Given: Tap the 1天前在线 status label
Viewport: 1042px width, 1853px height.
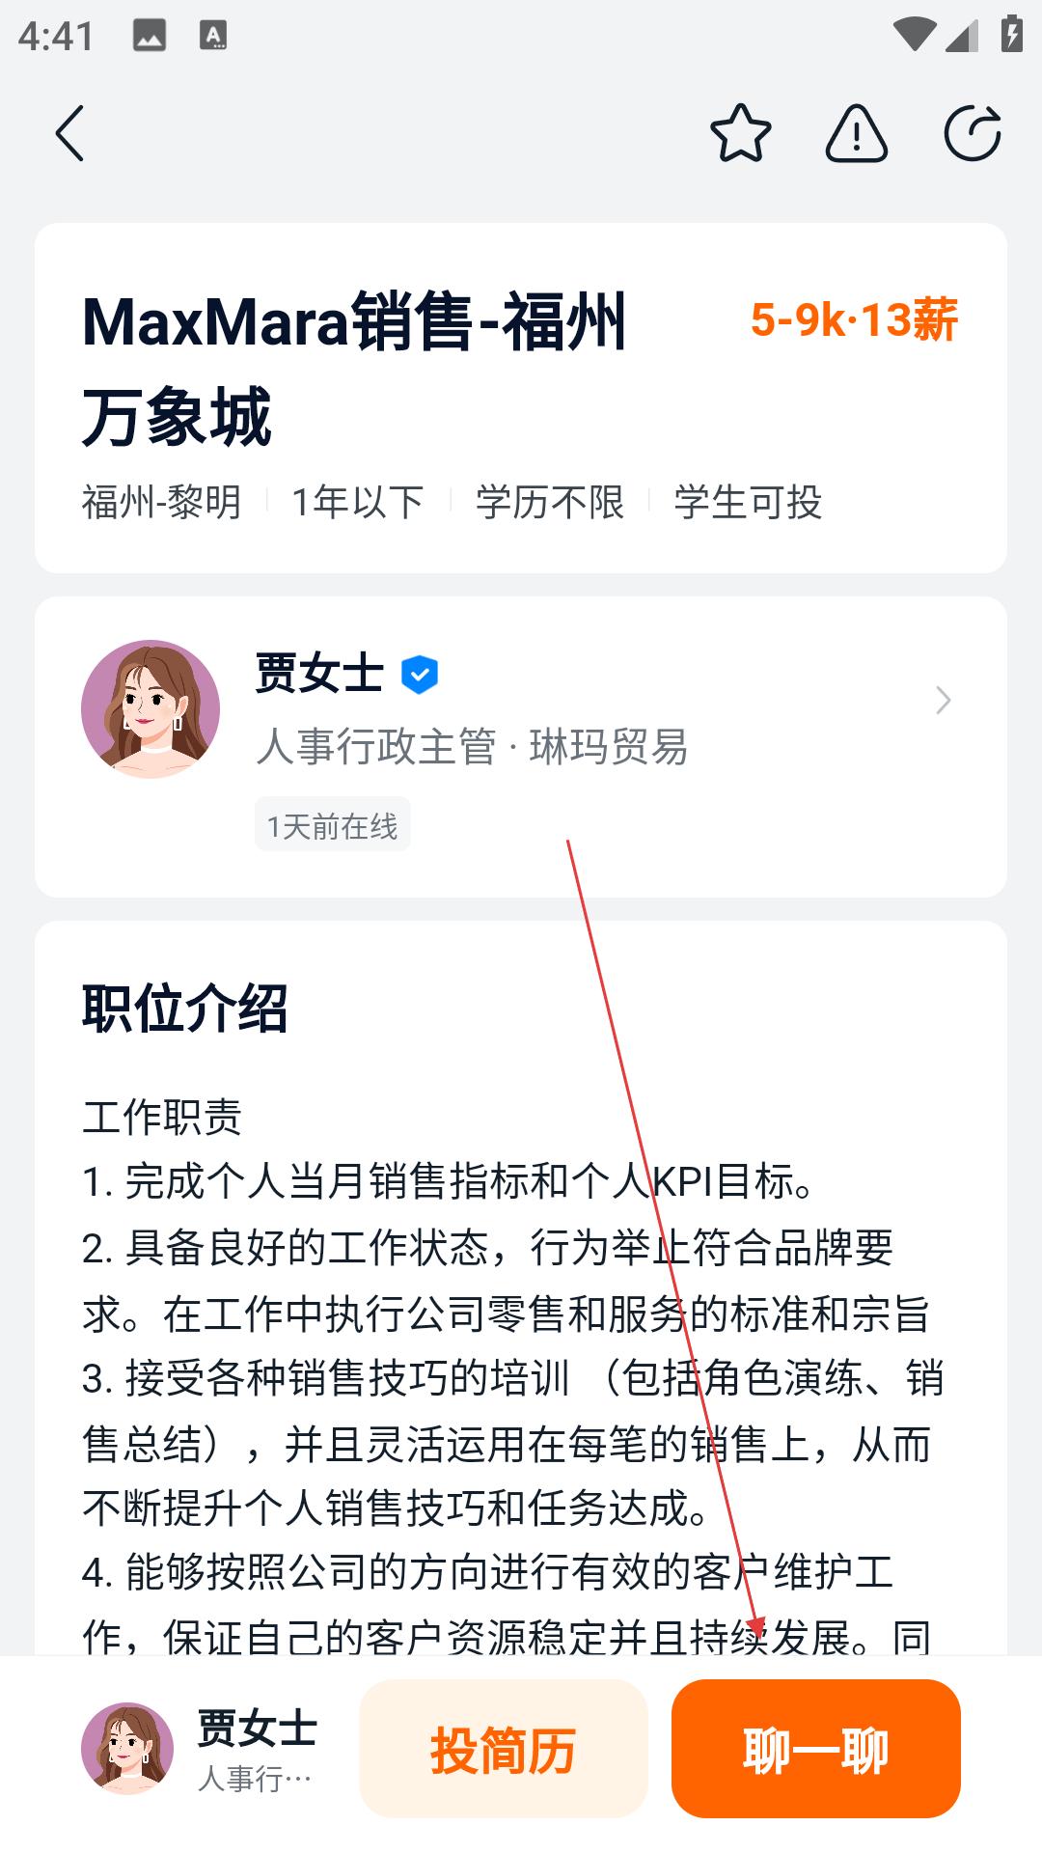Looking at the screenshot, I should 333,825.
